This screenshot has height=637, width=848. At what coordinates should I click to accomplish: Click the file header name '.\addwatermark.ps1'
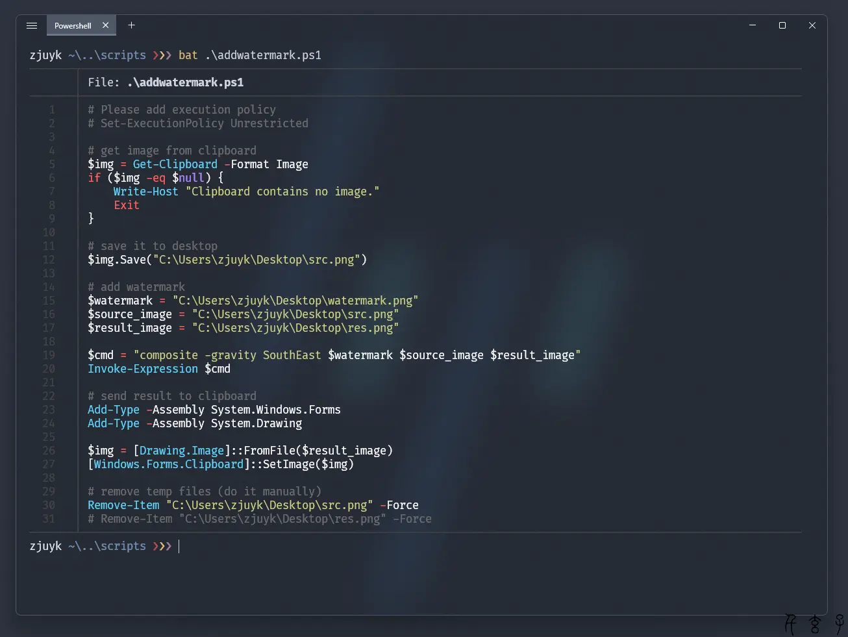[x=185, y=82]
